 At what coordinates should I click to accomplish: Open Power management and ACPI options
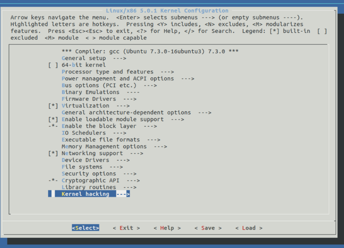click(128, 78)
